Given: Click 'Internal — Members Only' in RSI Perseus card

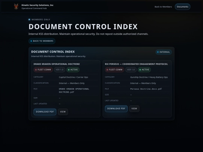Looking at the screenshot, I should 143,83.
